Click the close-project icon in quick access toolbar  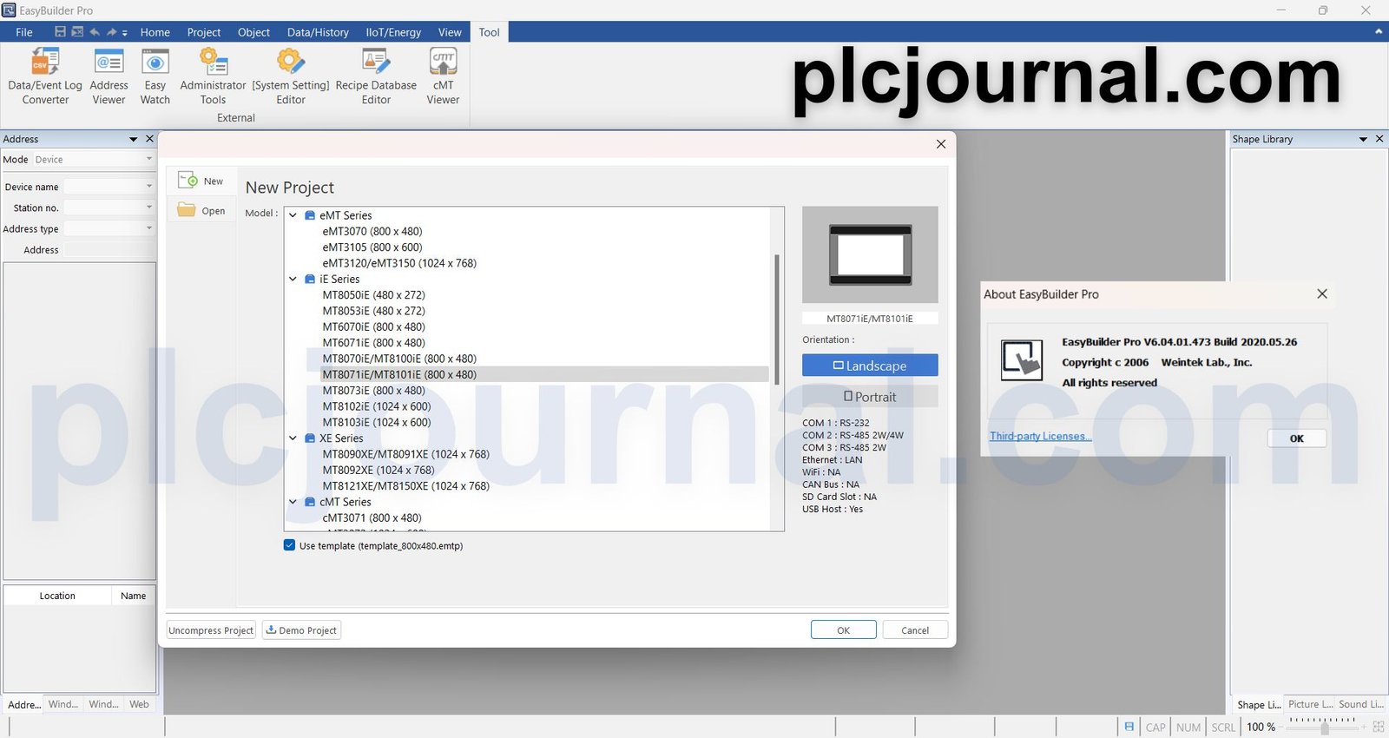pyautogui.click(x=77, y=32)
